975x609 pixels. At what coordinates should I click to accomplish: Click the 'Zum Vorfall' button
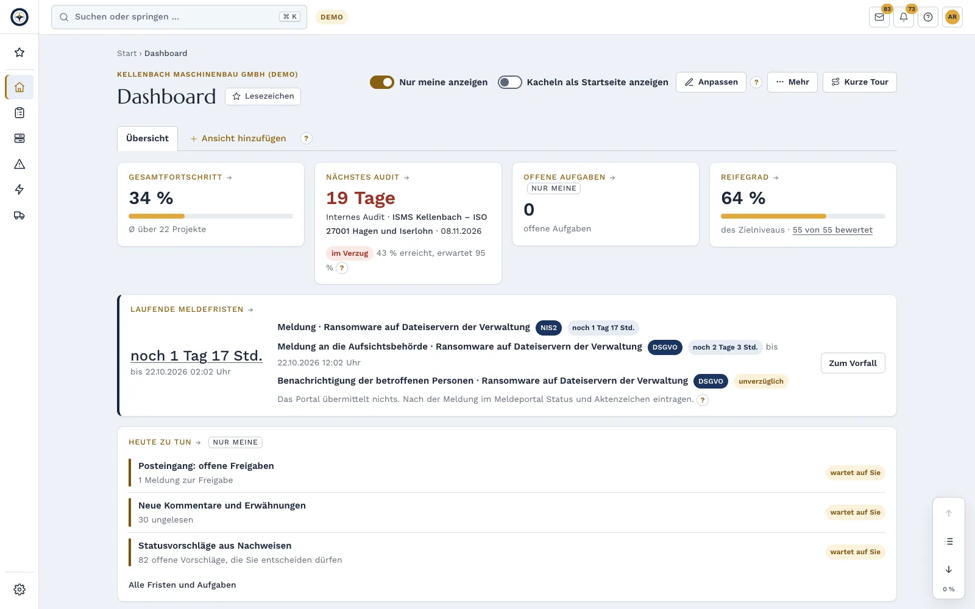pyautogui.click(x=853, y=363)
